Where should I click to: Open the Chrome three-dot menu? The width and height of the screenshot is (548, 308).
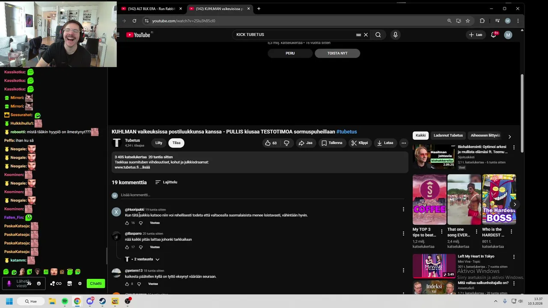pyautogui.click(x=518, y=21)
